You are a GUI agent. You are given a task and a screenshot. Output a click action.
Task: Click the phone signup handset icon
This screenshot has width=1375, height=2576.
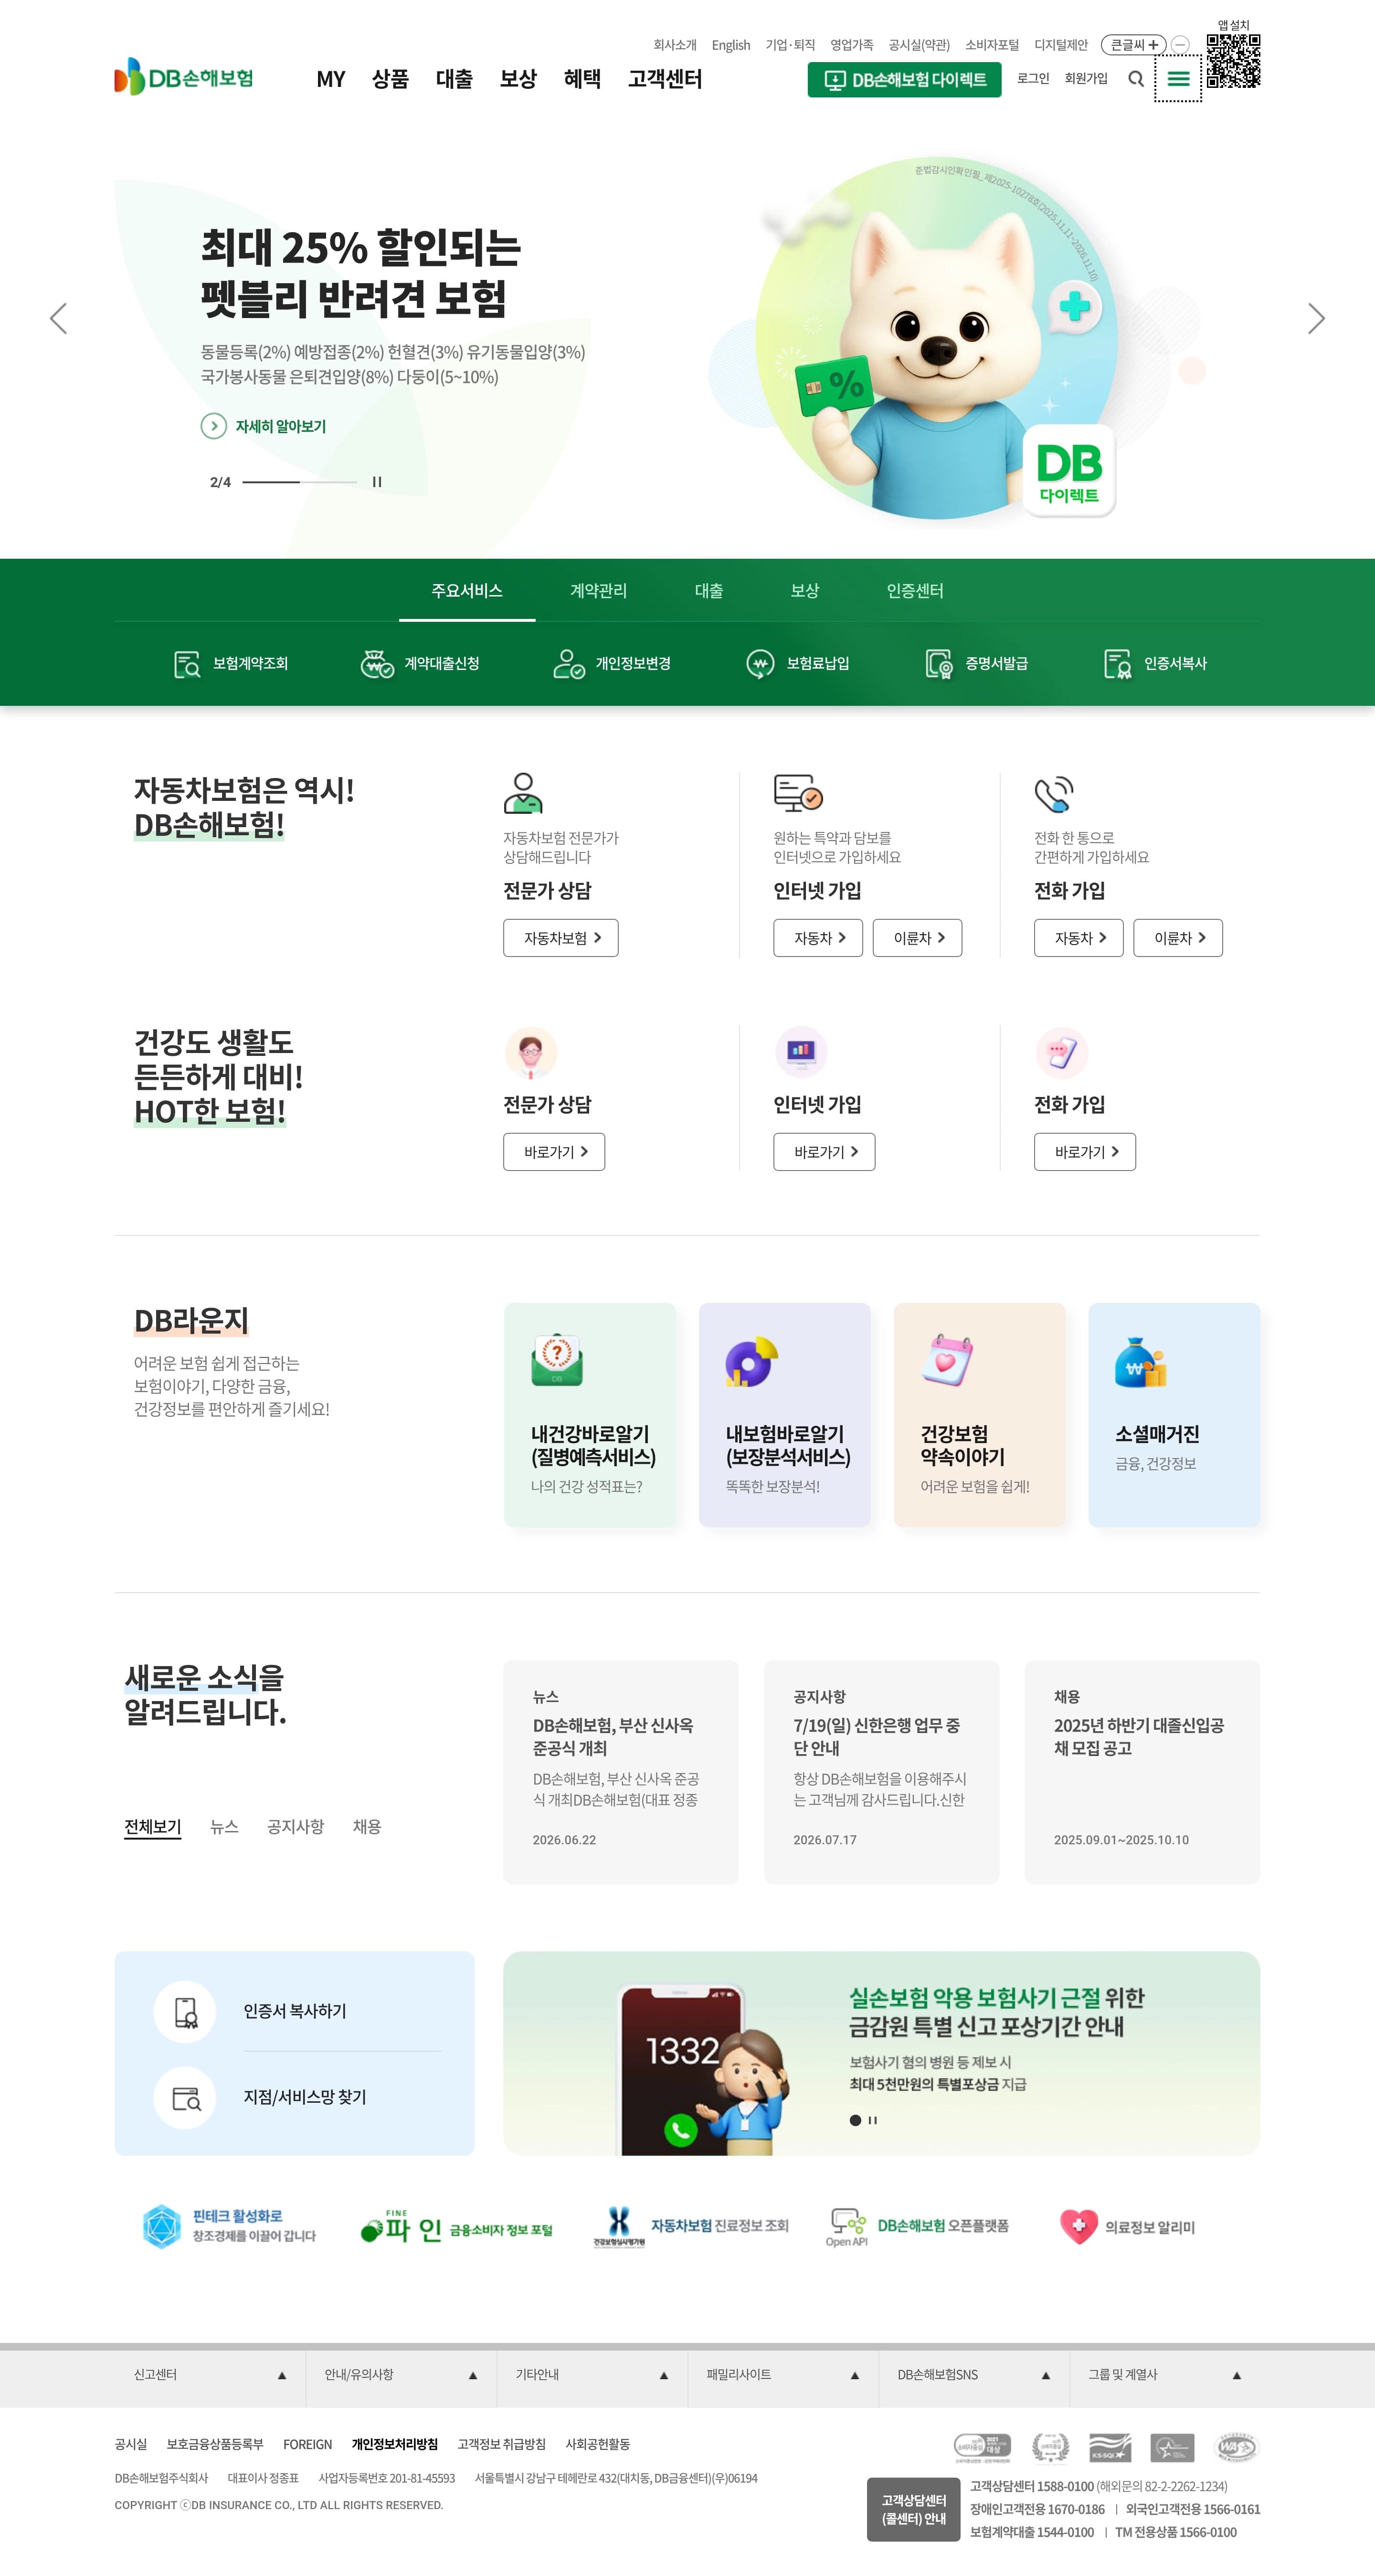[x=1054, y=794]
